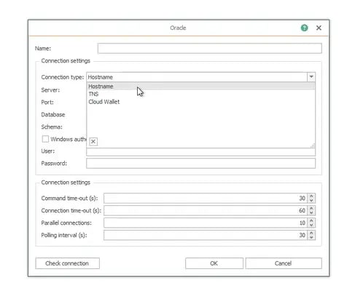Click the Command time-out value field
The width and height of the screenshot is (355, 296).
pos(206,199)
